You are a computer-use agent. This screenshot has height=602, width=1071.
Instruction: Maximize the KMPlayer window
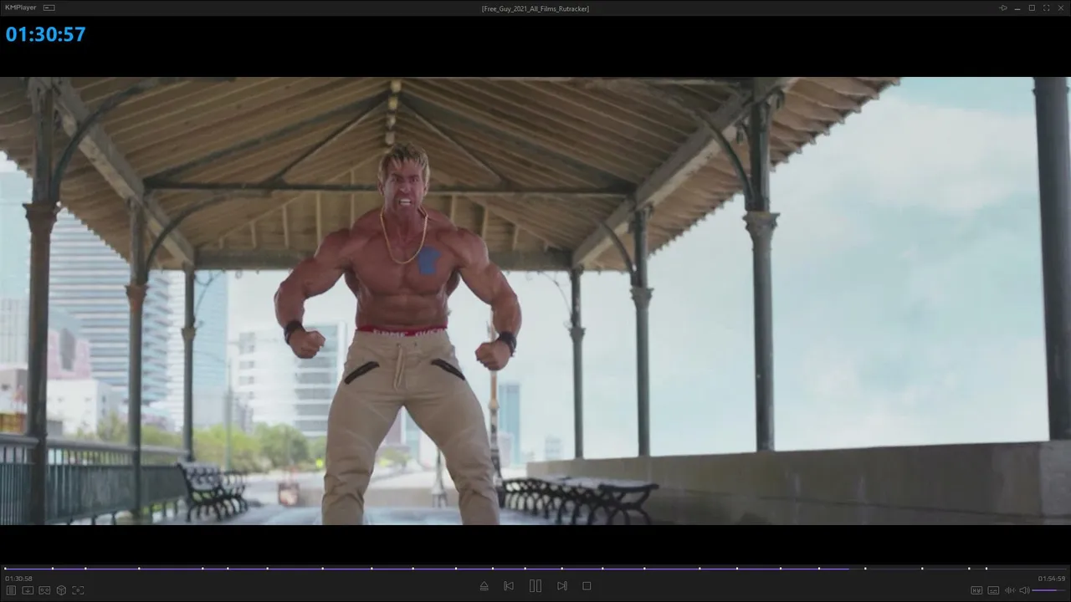(1032, 8)
